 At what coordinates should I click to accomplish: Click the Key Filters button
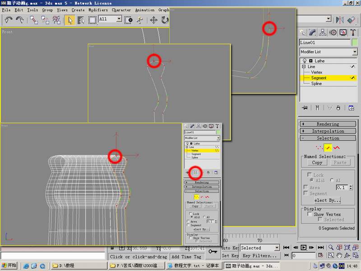tap(259, 256)
